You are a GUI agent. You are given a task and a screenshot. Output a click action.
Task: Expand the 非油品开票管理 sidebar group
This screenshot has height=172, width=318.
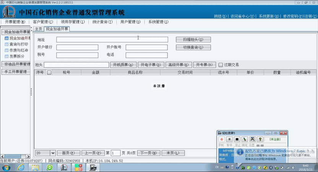pos(16,64)
